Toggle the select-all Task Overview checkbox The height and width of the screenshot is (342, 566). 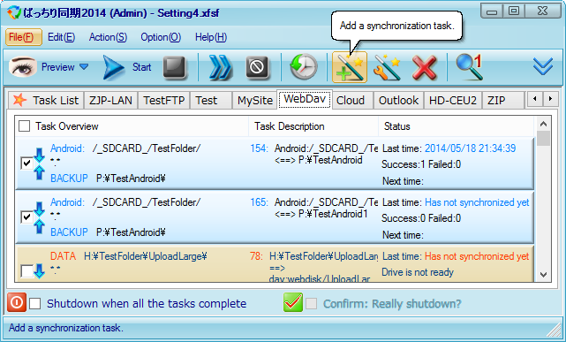coord(24,126)
